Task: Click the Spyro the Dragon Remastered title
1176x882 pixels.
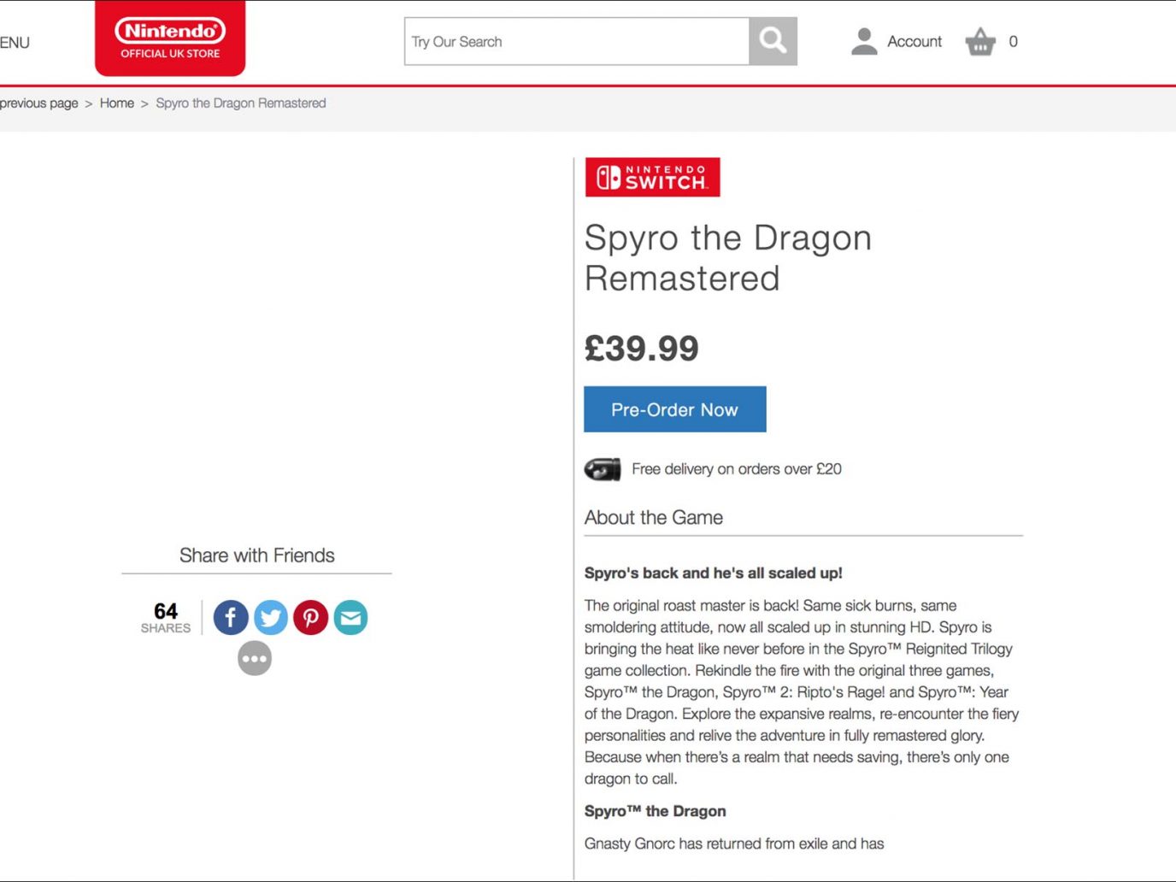Action: [x=727, y=257]
